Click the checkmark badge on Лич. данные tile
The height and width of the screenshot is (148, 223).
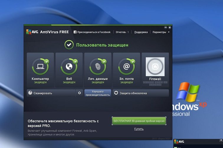(104, 62)
